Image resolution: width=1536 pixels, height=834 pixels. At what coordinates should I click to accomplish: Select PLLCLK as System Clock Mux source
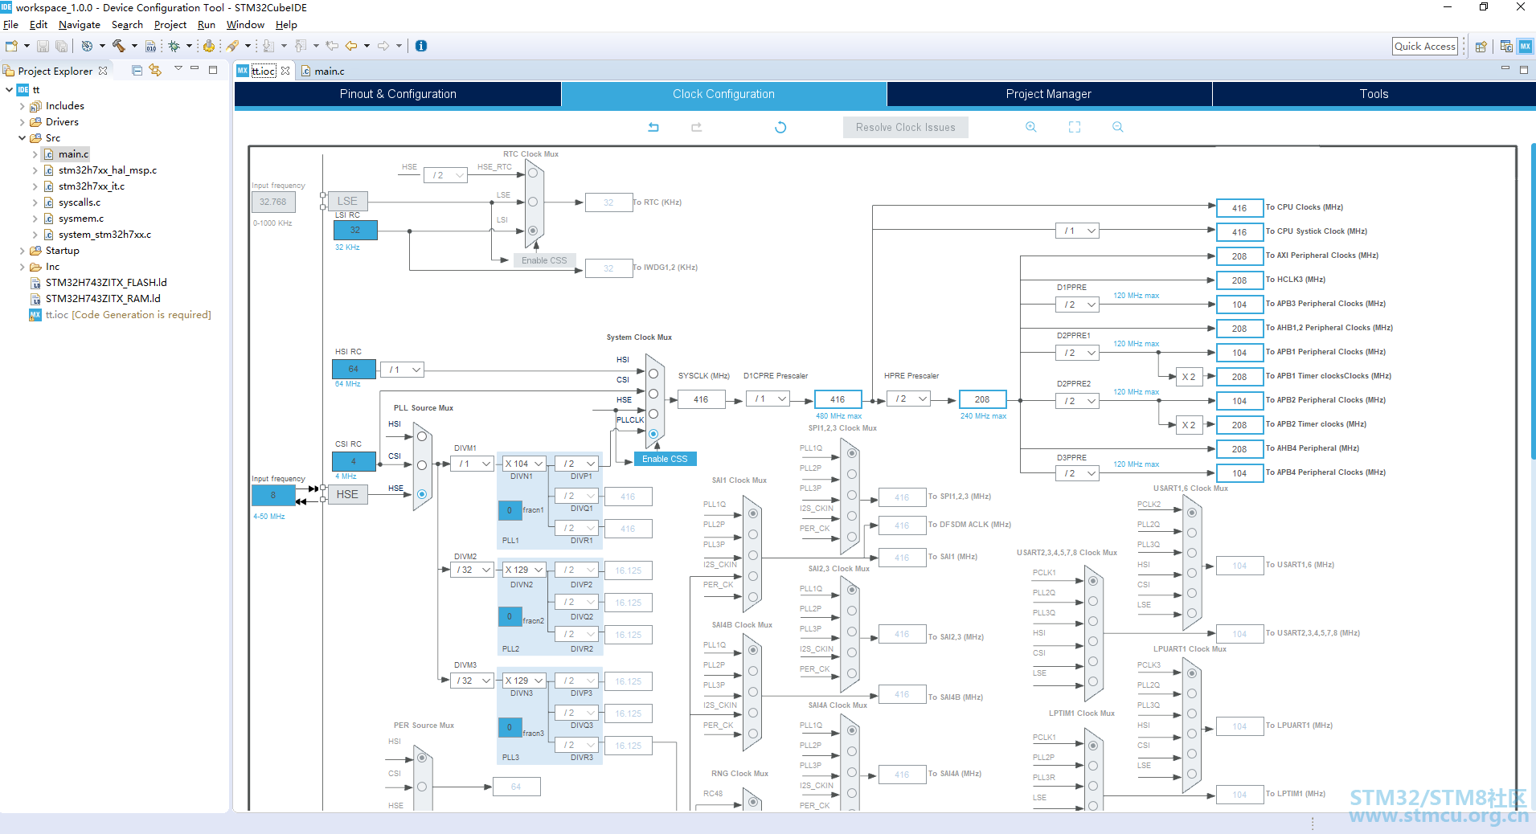[653, 434]
